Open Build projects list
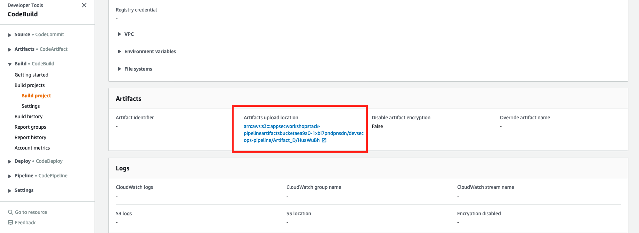 (30, 85)
